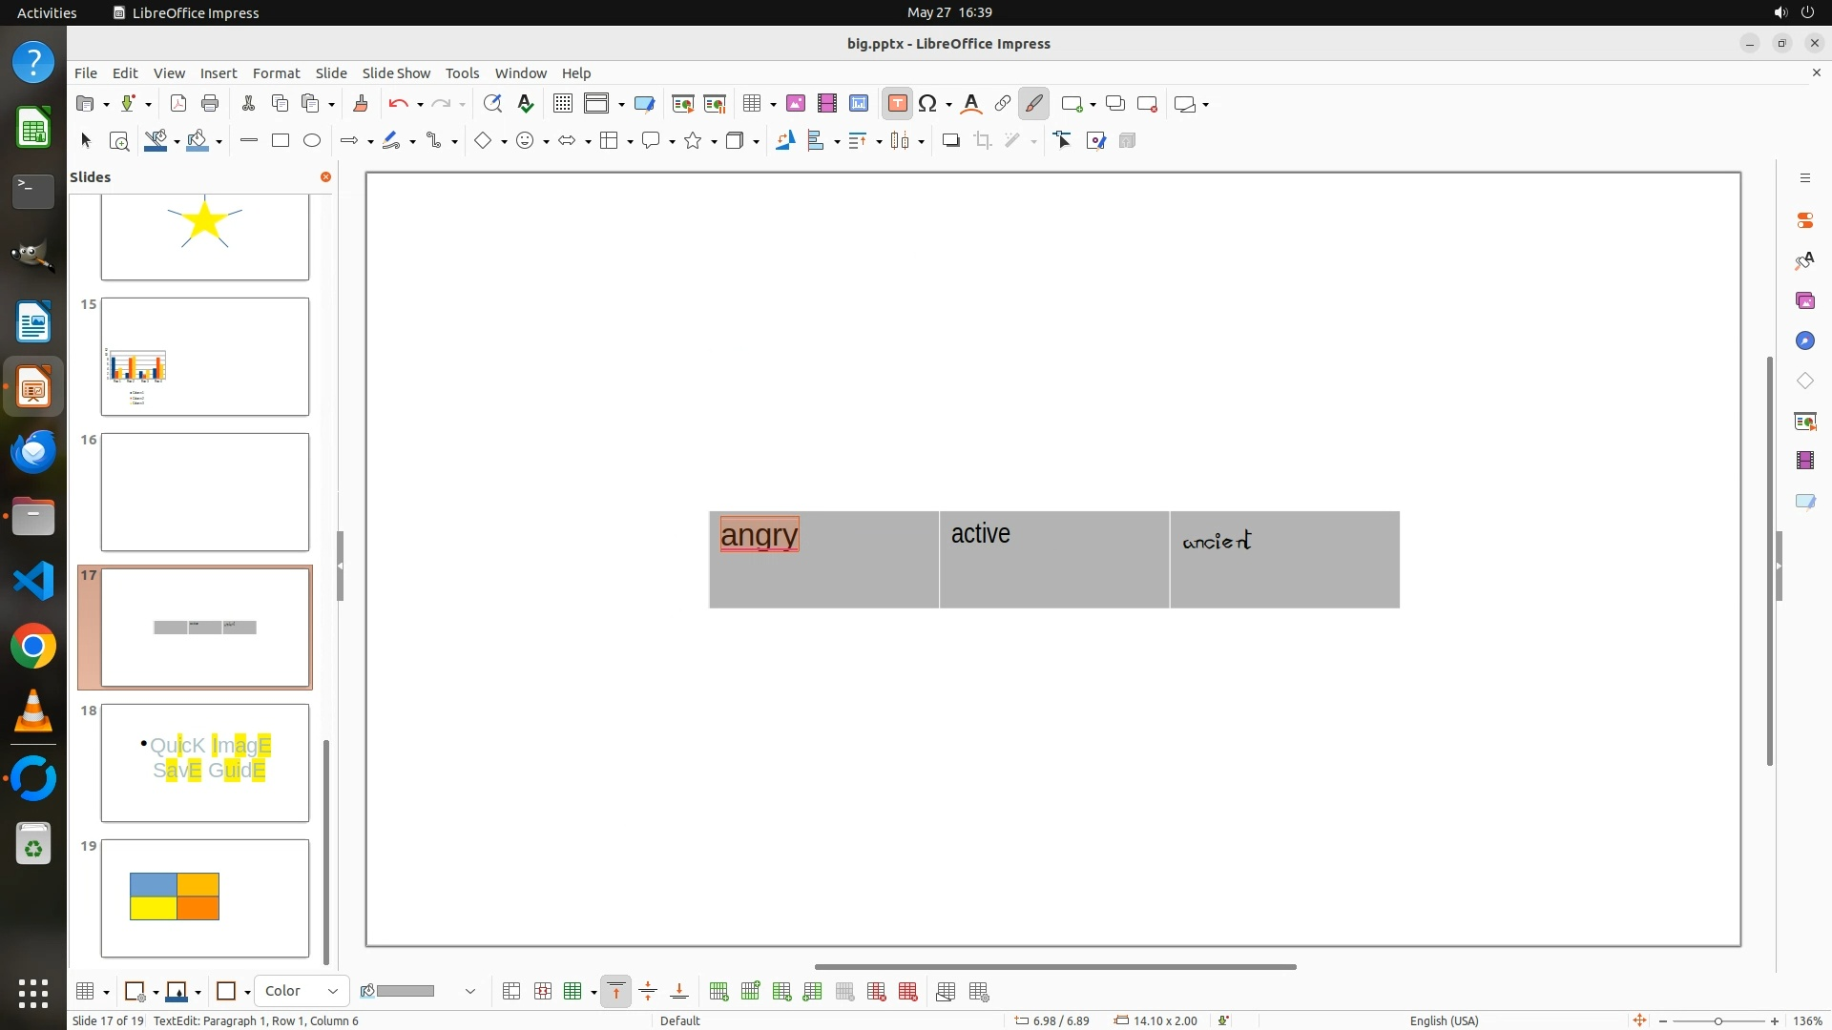1832x1030 pixels.
Task: Toggle the Display Grid button
Action: (563, 104)
